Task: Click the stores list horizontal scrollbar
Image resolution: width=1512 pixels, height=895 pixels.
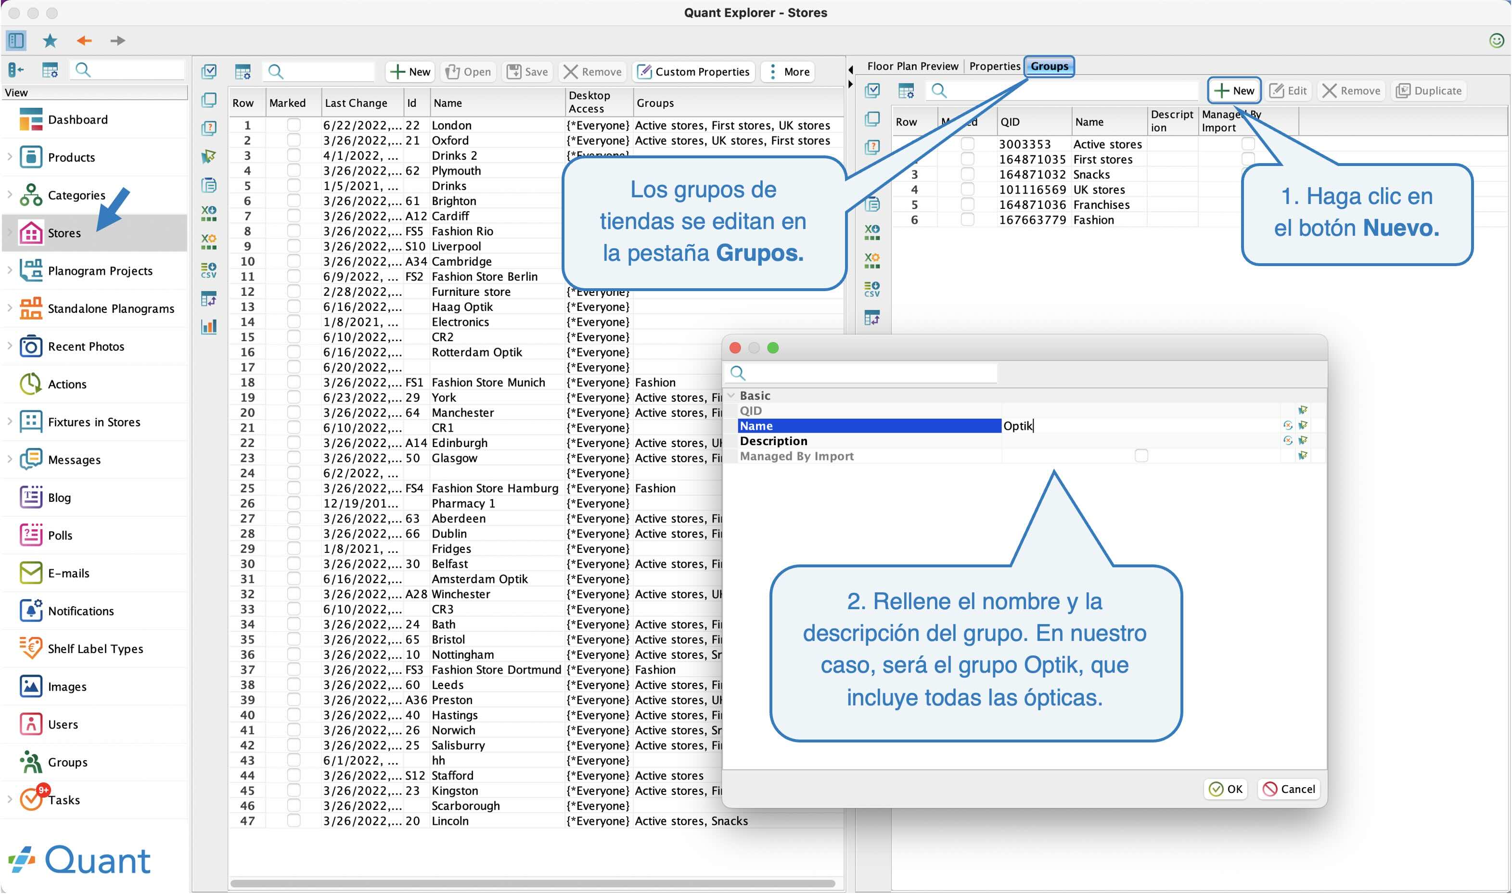Action: [x=533, y=883]
